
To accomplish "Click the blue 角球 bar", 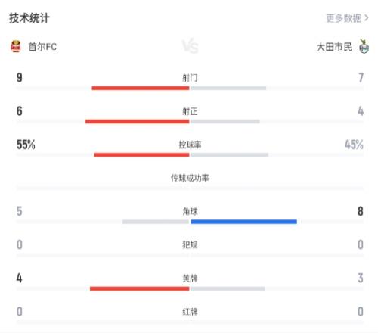I will pos(243,222).
